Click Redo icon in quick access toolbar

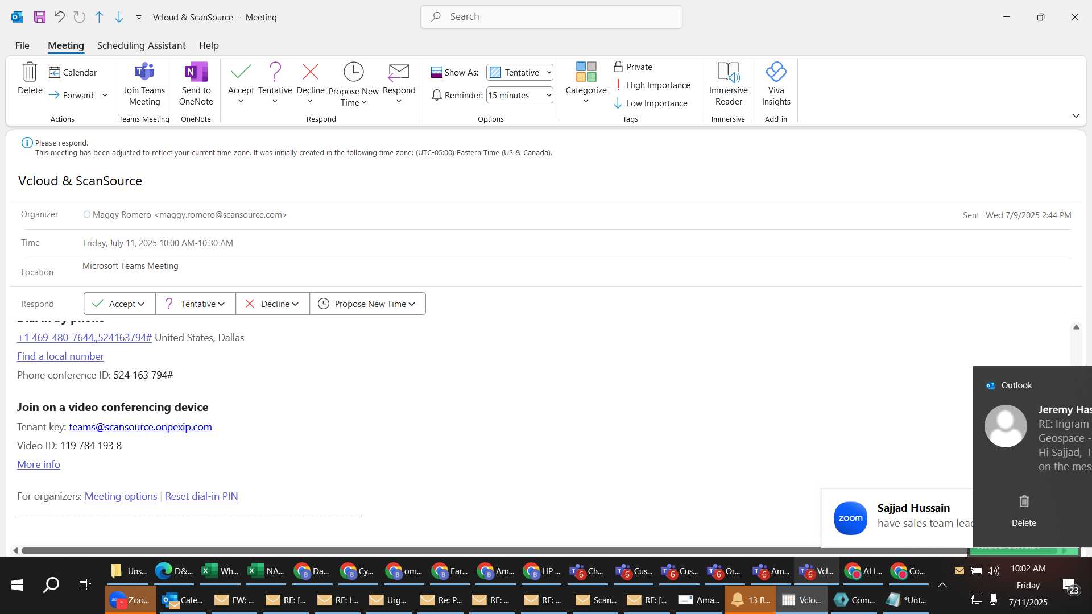pyautogui.click(x=80, y=17)
